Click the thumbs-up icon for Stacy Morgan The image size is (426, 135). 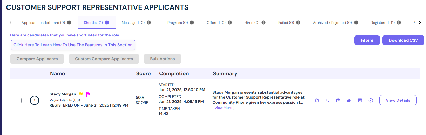349,100
